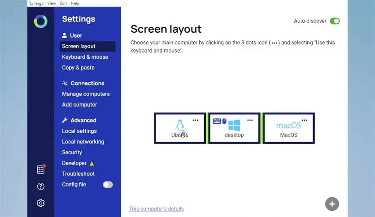Enable the Config file toggle
The width and height of the screenshot is (375, 217).
[108, 185]
